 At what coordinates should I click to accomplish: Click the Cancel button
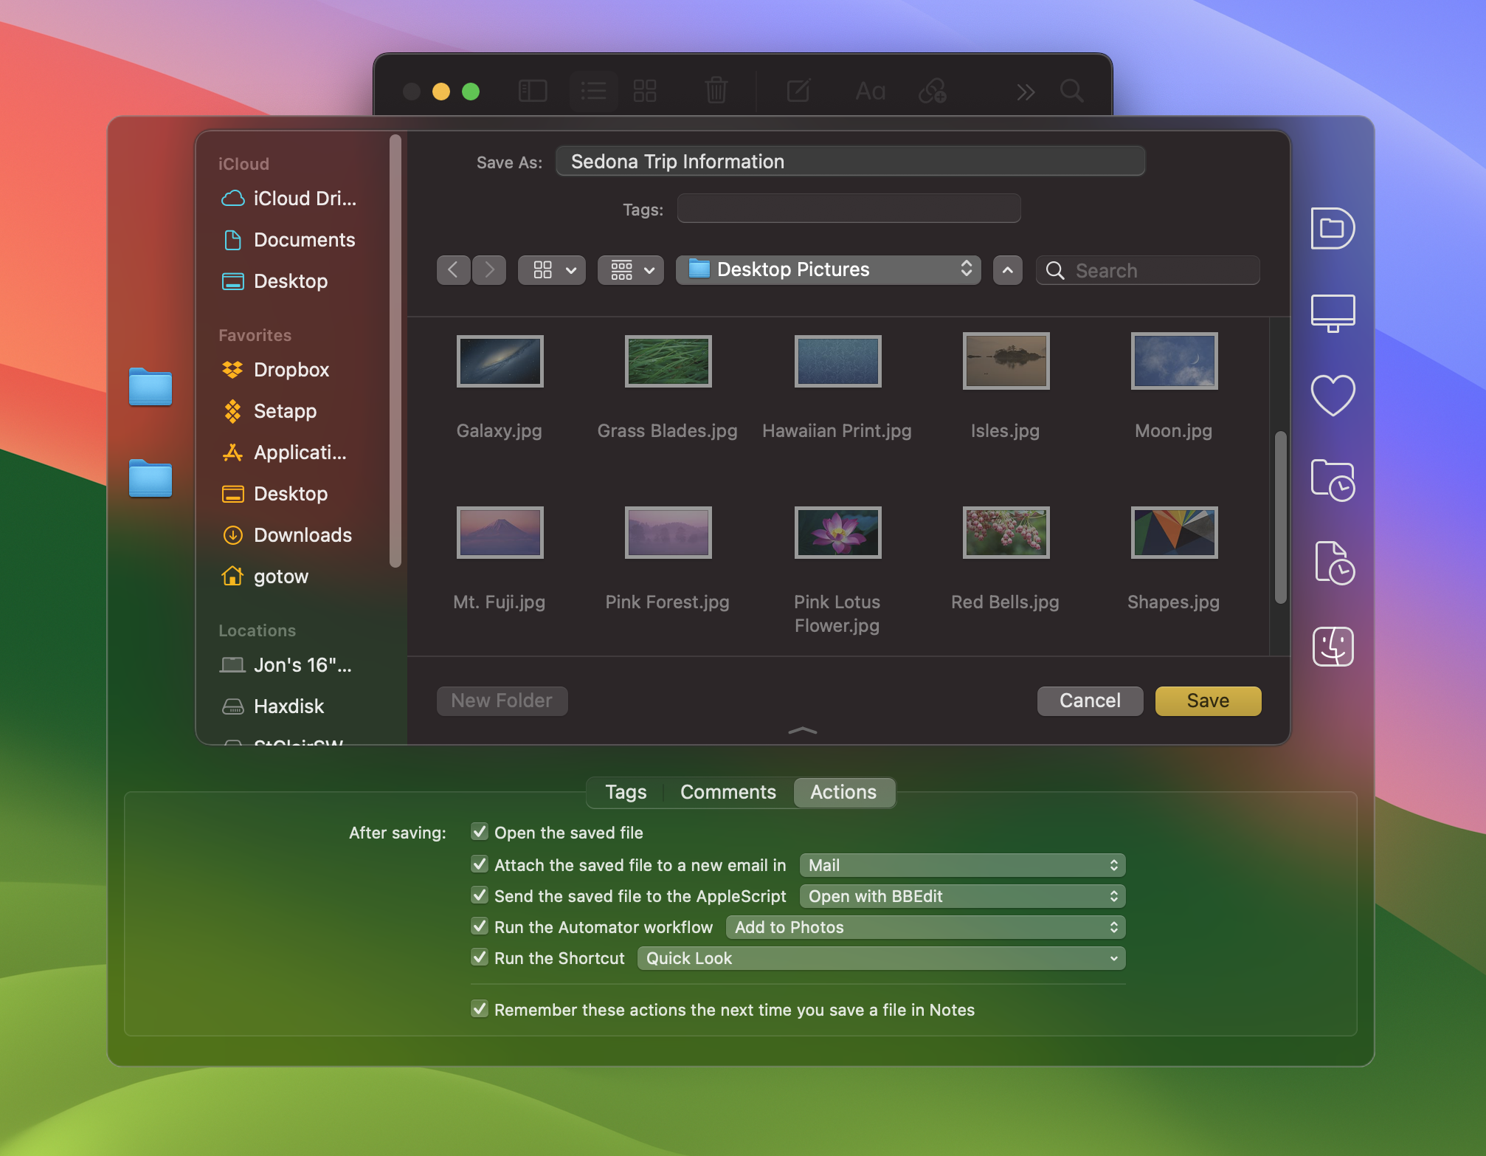coord(1090,701)
